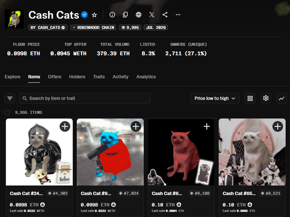Click rarity rank badge #8,108
This screenshot has width=290, height=217.
tap(200, 194)
